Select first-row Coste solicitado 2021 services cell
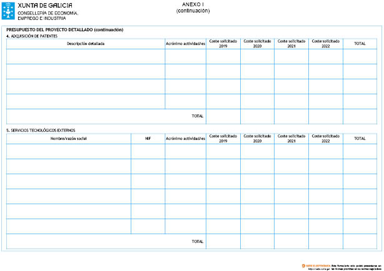384x271 pixels. 291,151
